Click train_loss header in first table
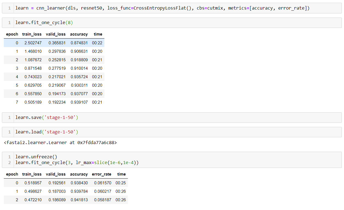This screenshot has width=344, height=210. point(32,34)
